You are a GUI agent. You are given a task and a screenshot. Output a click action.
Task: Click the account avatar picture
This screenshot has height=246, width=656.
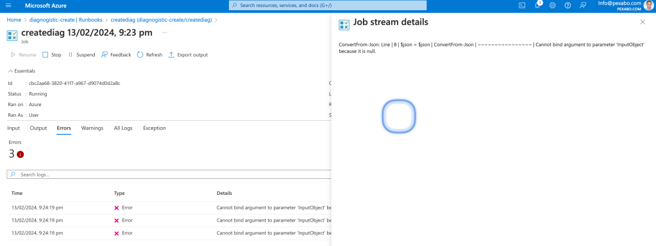[649, 5]
